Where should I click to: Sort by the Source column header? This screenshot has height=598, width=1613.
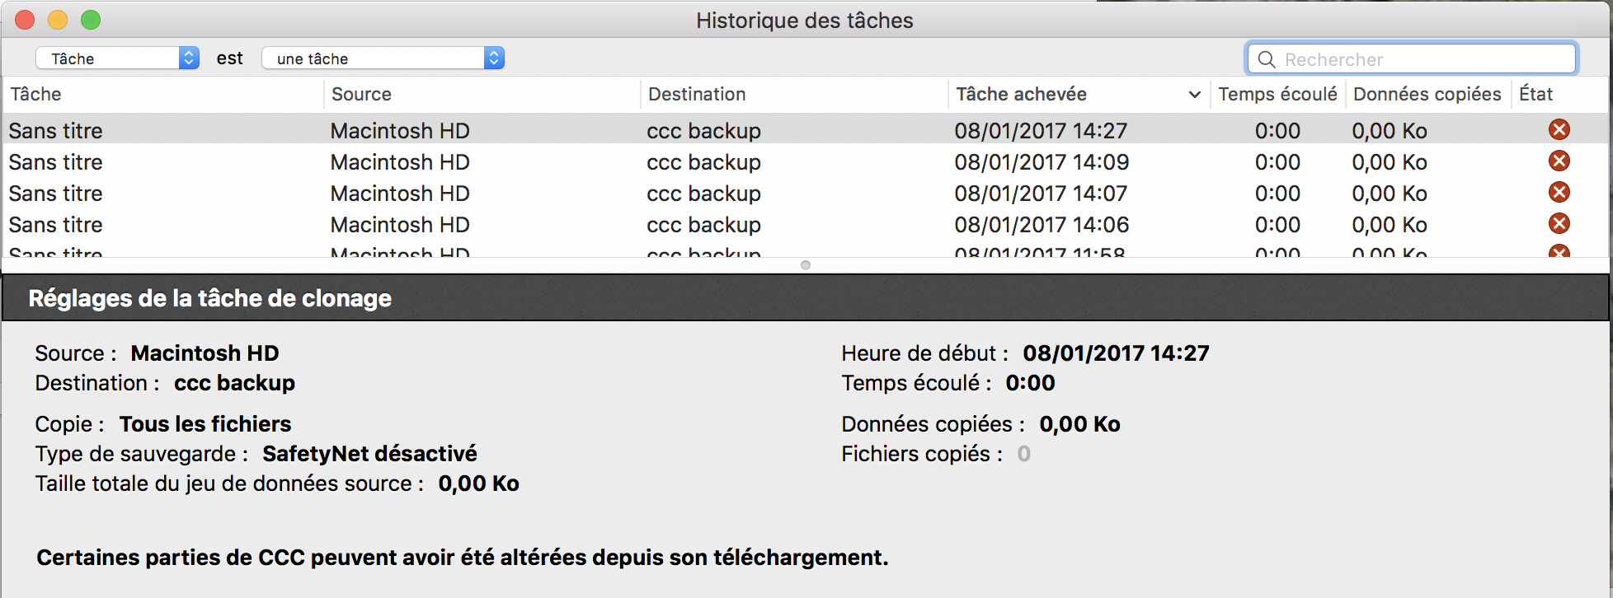(x=361, y=95)
